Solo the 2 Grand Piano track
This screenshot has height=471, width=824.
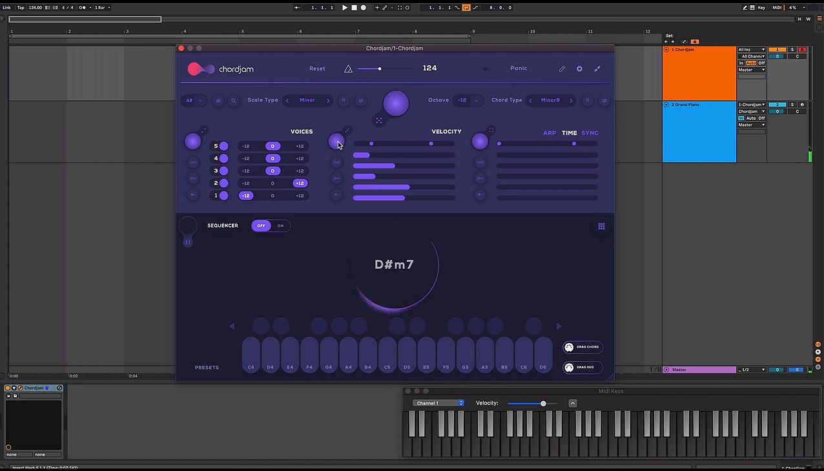792,105
